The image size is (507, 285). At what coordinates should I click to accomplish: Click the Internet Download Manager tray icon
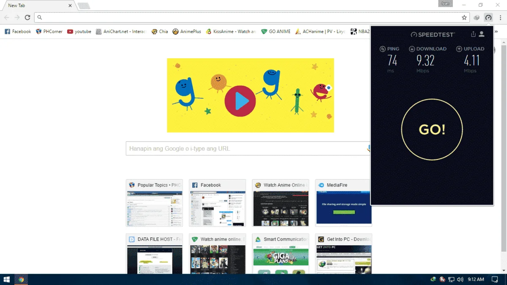[x=433, y=280]
